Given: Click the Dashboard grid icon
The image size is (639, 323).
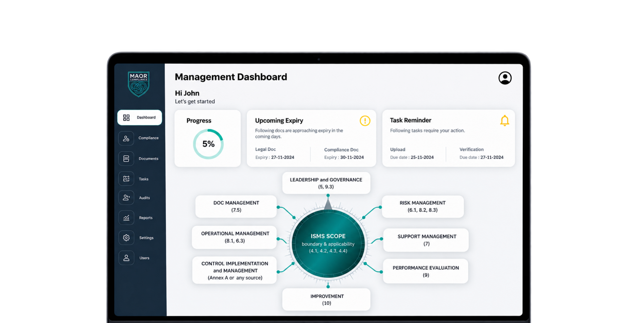Looking at the screenshot, I should 126,118.
